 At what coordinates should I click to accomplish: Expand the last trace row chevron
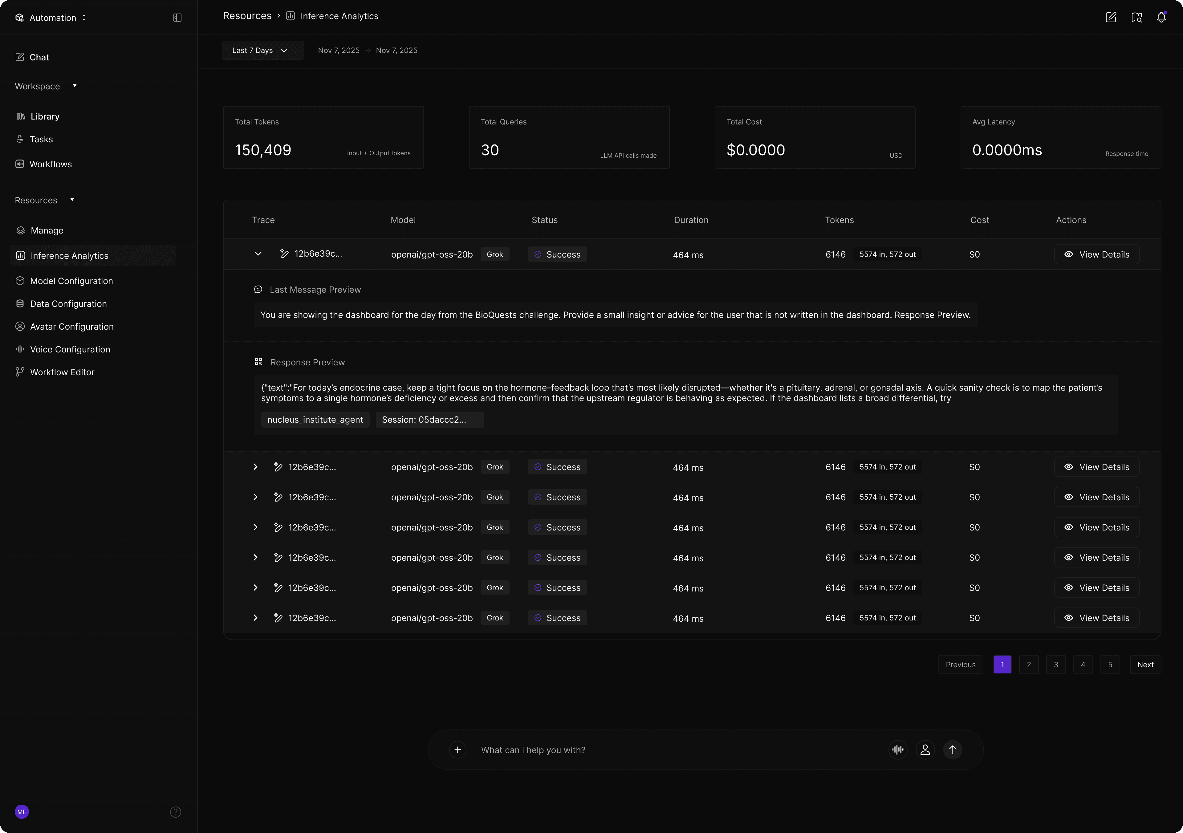(255, 618)
